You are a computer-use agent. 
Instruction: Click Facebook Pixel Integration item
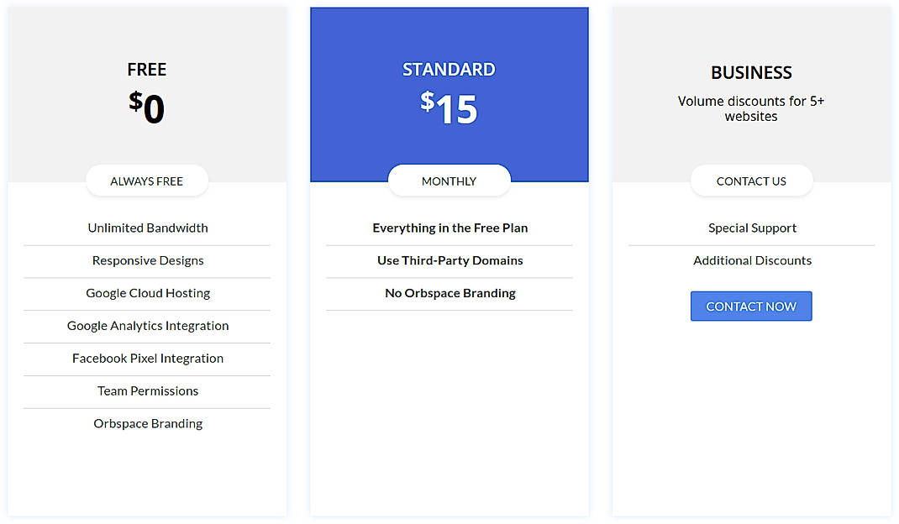point(148,359)
